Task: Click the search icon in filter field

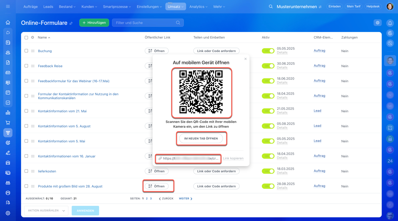Action: (178, 23)
